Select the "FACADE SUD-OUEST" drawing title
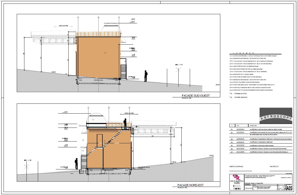 [x=196, y=96]
